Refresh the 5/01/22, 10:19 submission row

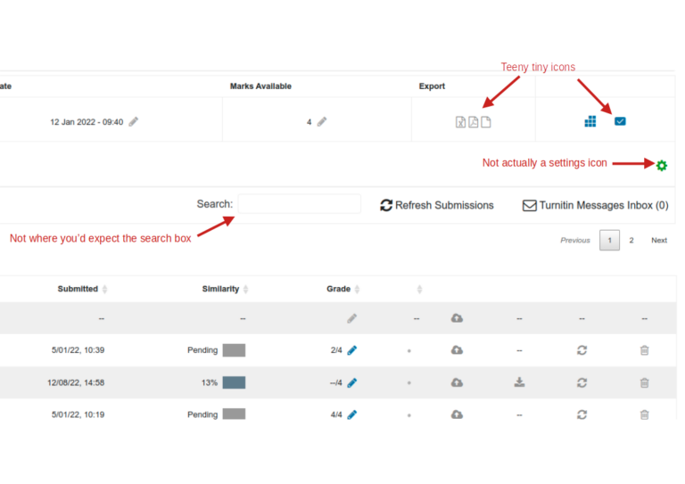[x=582, y=414]
